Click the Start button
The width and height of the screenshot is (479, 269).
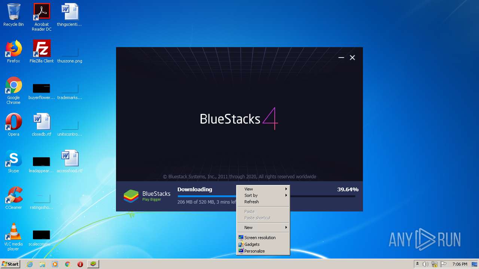pyautogui.click(x=10, y=264)
